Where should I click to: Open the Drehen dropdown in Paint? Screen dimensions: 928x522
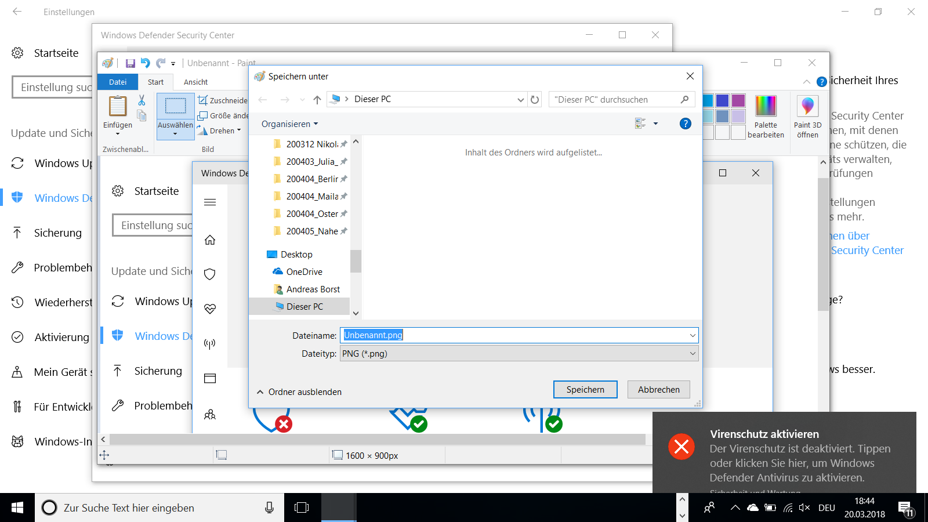tap(219, 130)
